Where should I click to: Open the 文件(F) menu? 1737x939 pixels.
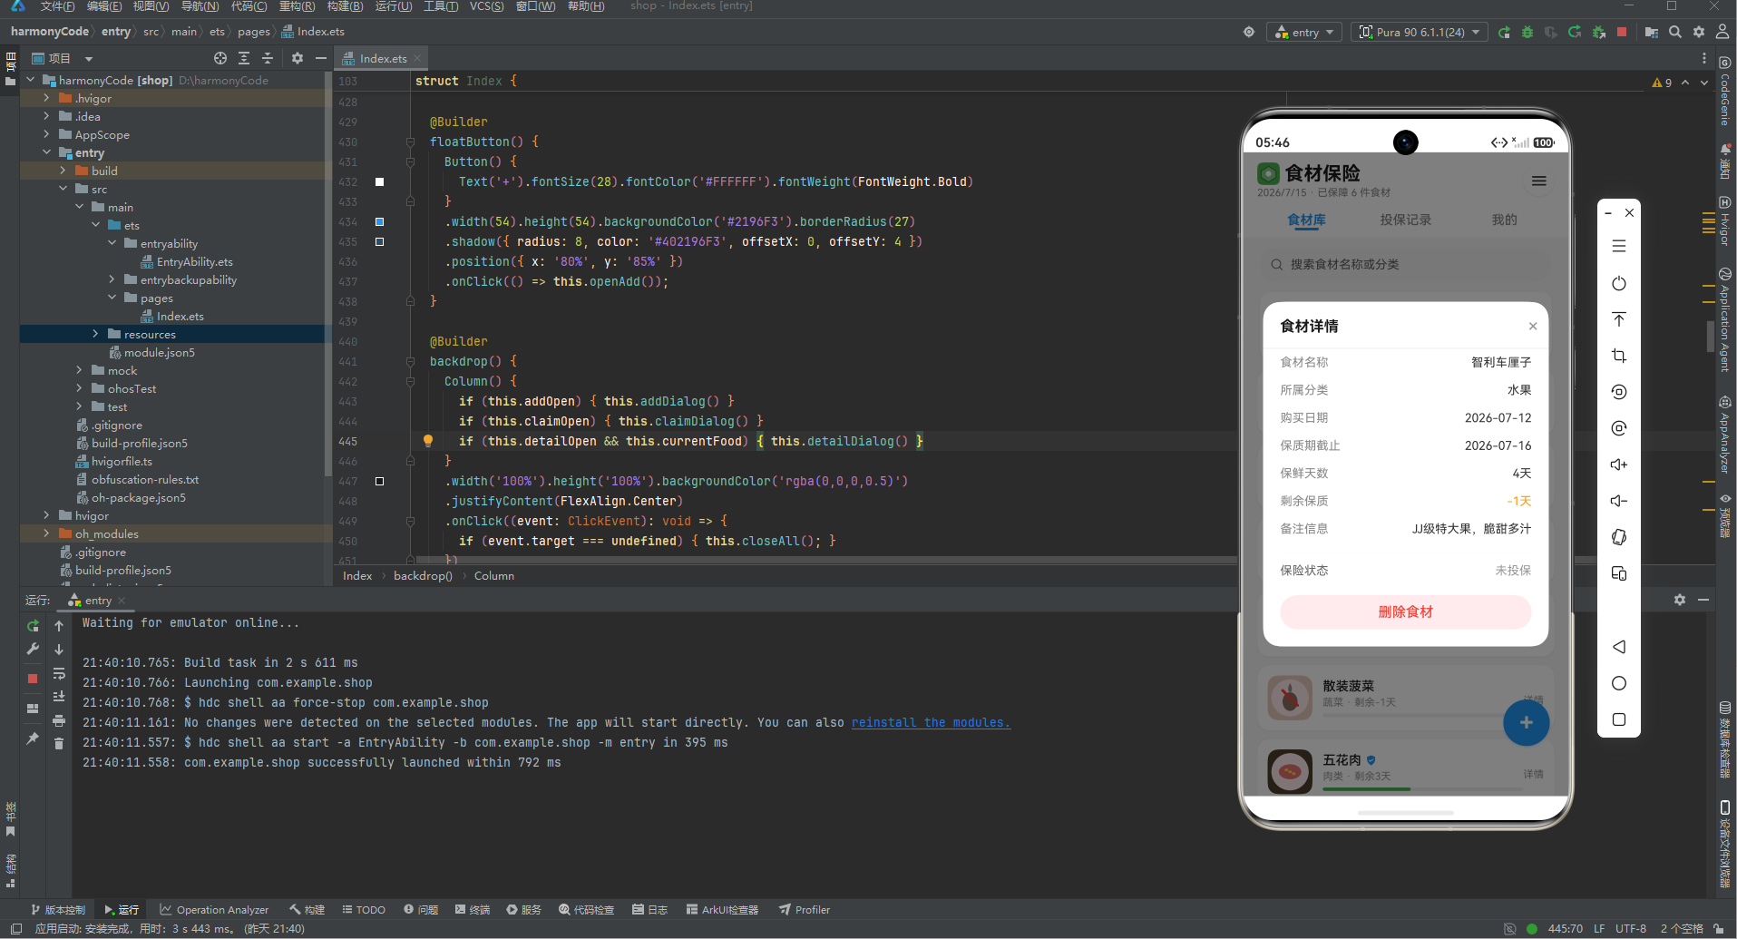[57, 6]
